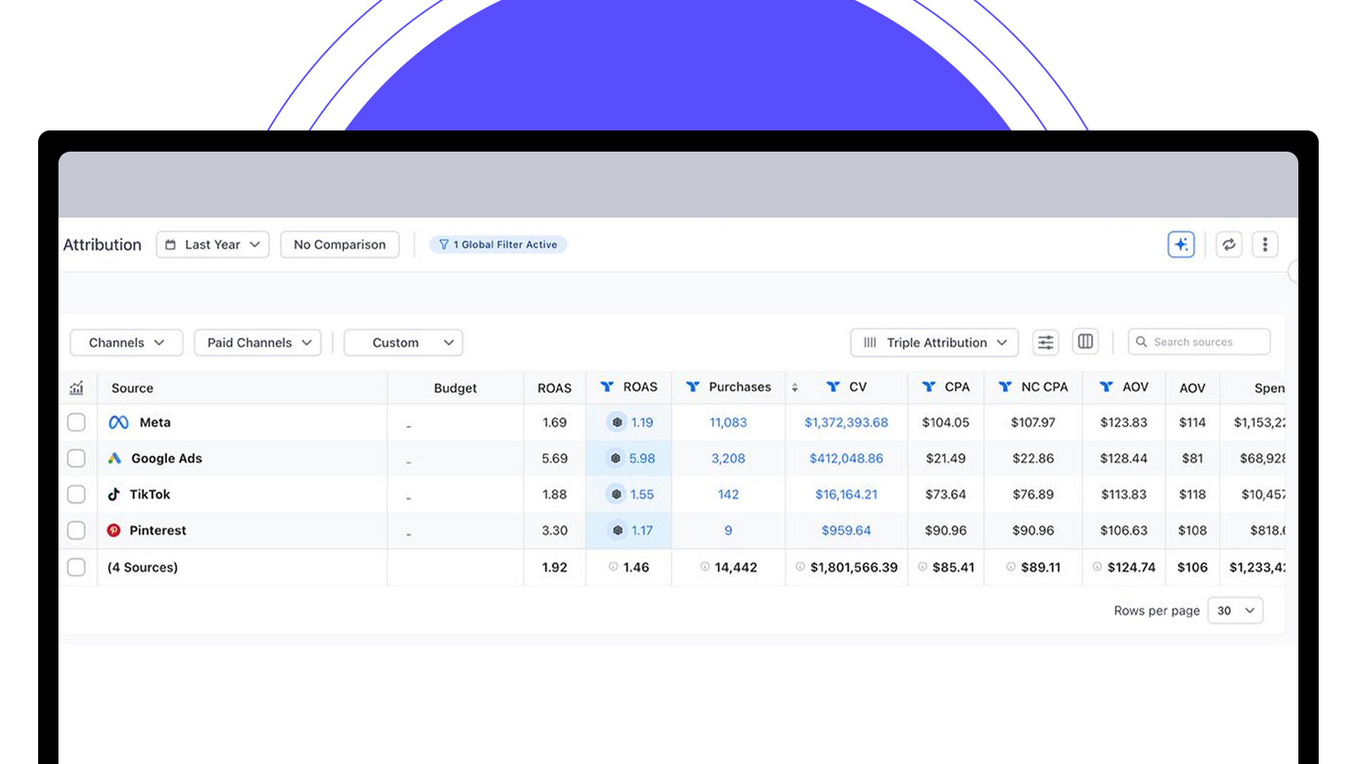
Task: Click the chart icon in table header
Action: [76, 388]
